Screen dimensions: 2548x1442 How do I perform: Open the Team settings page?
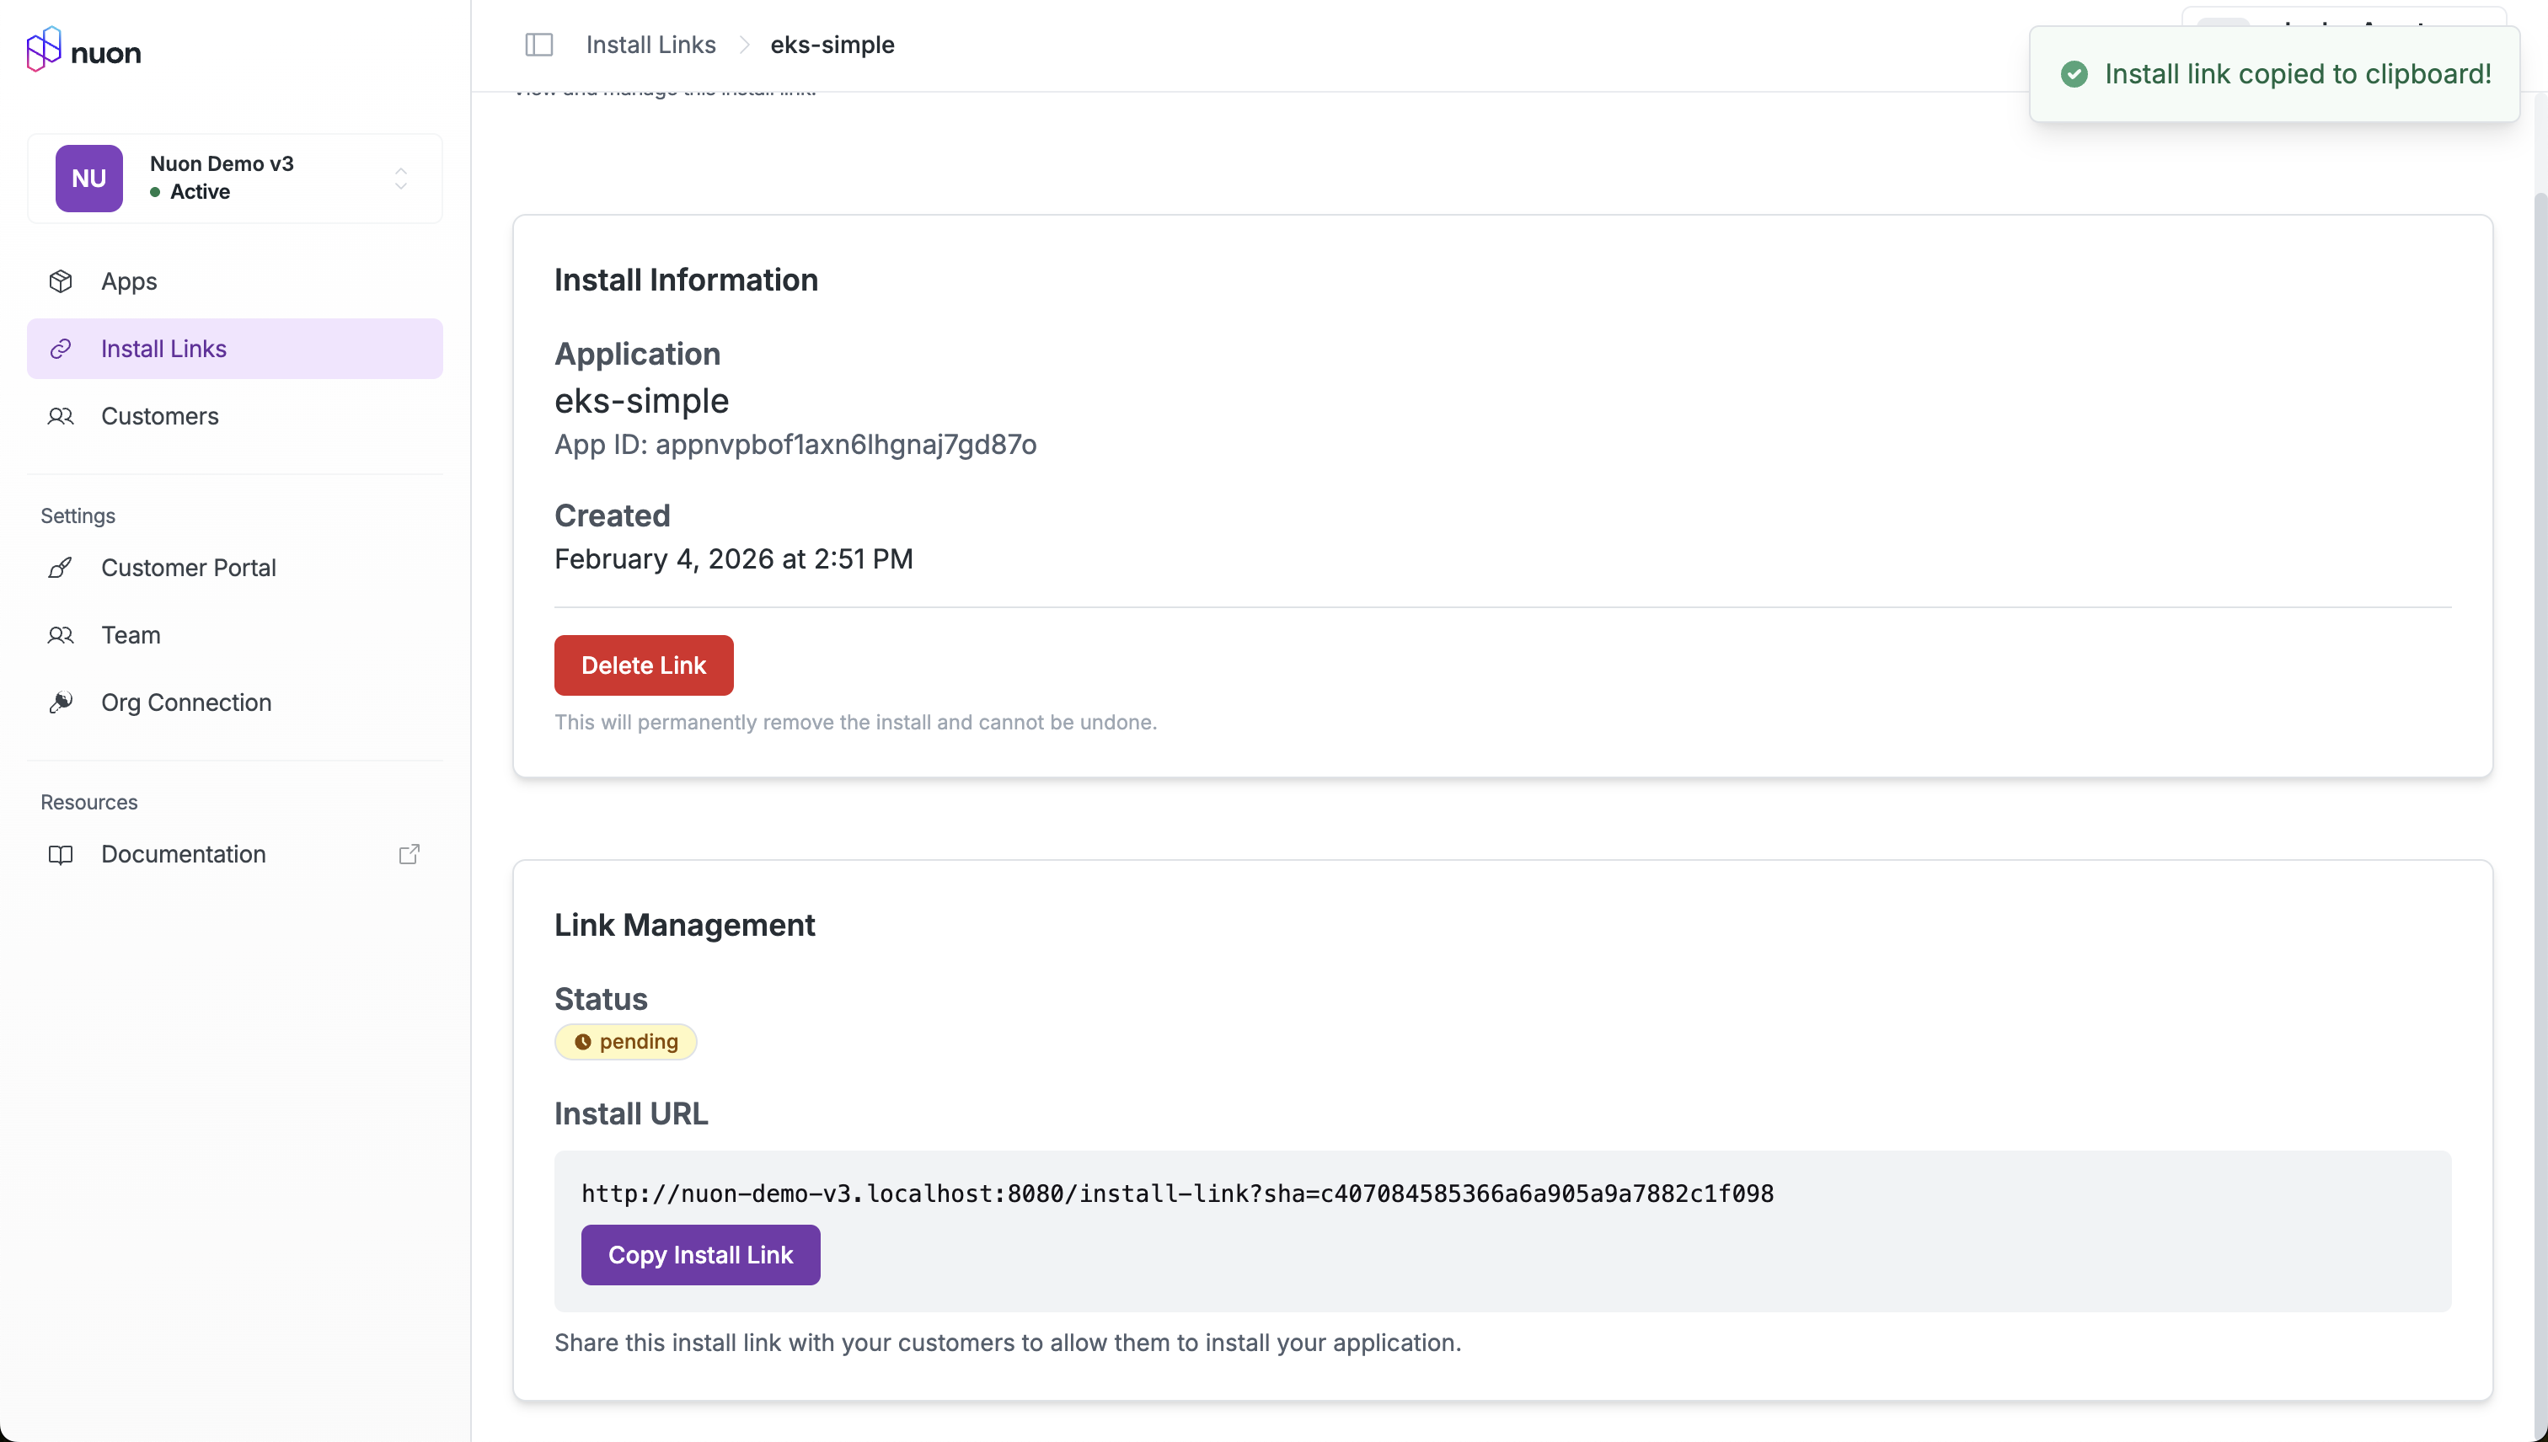point(131,635)
